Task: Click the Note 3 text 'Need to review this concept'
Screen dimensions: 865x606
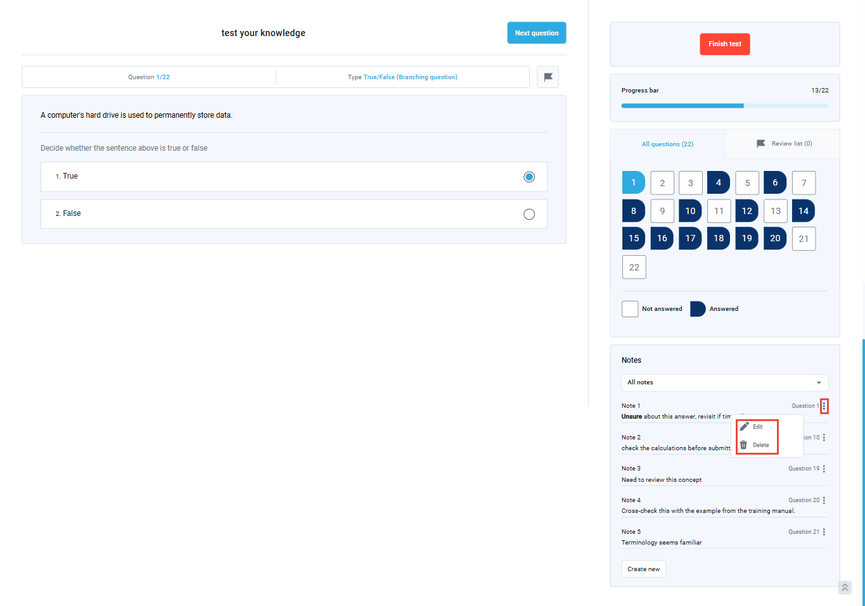Action: 662,480
